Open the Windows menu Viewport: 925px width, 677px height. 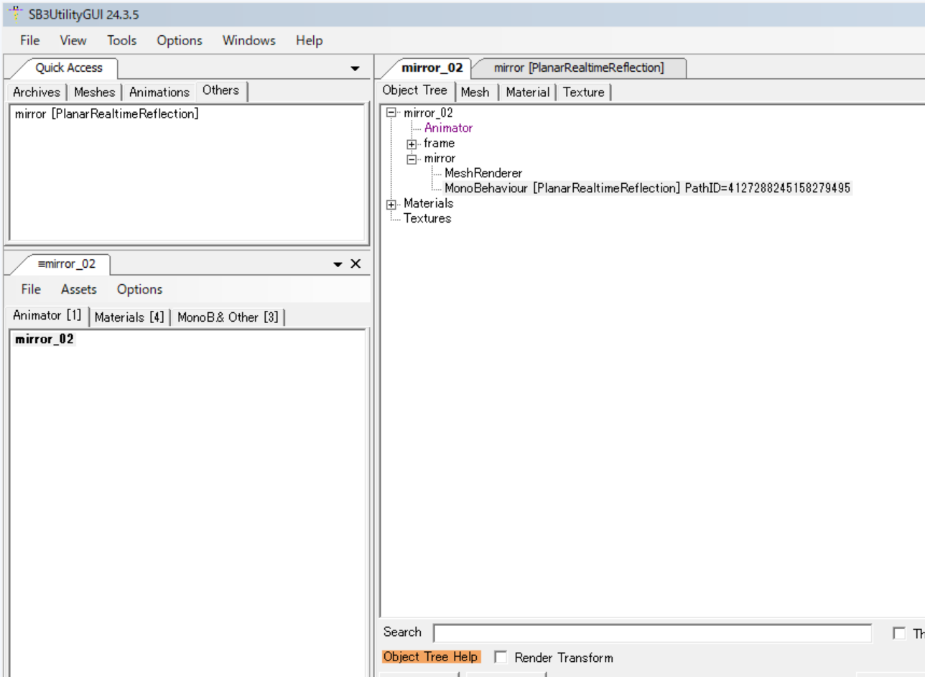[248, 40]
